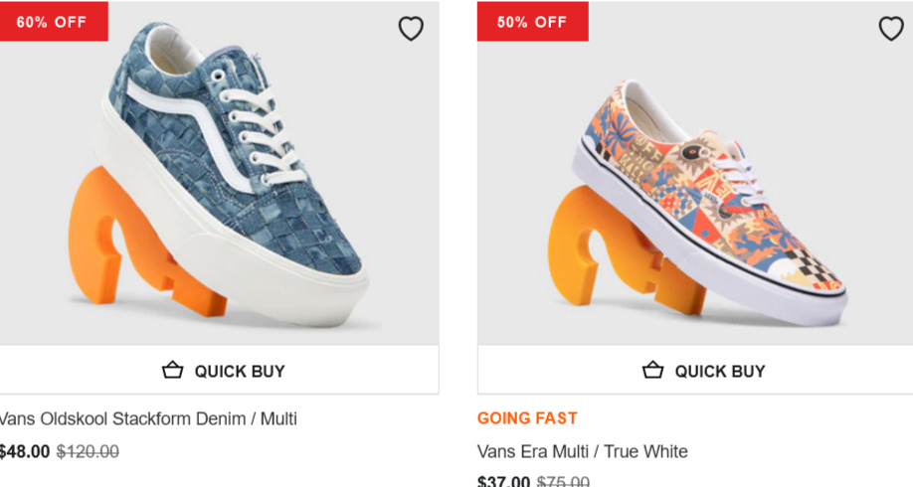The height and width of the screenshot is (487, 913).
Task: Select the $37.00 sale price
Action: click(x=504, y=482)
